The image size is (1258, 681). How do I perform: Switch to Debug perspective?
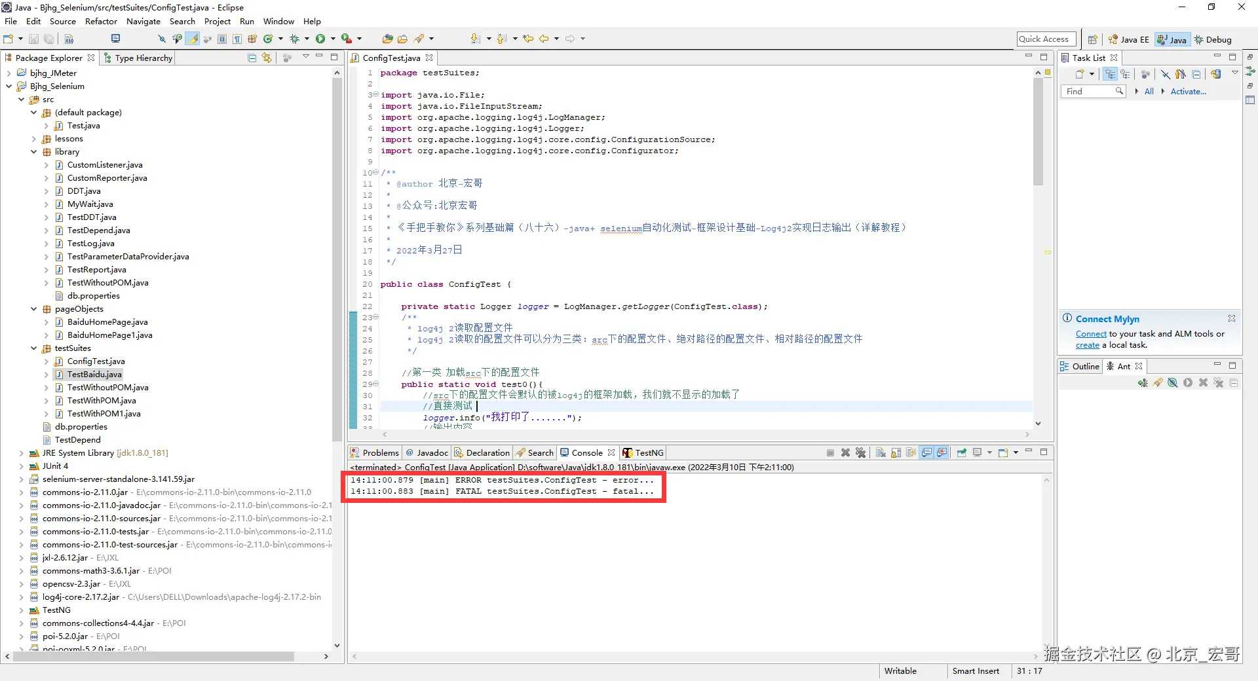tap(1213, 39)
